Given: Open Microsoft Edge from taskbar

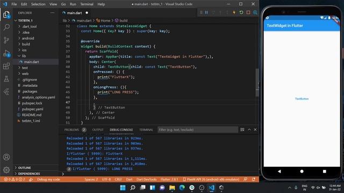Looking at the screenshot, I should [182, 188].
